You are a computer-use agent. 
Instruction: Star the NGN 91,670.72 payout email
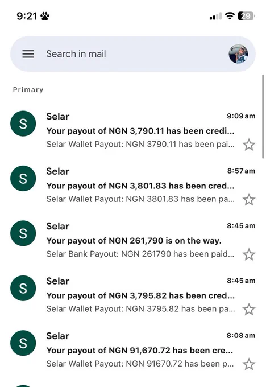[249, 364]
